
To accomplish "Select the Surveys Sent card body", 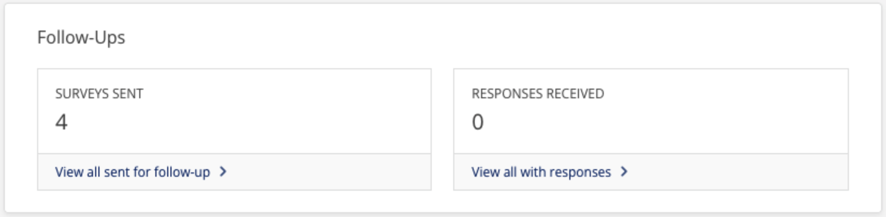I will pos(234,111).
